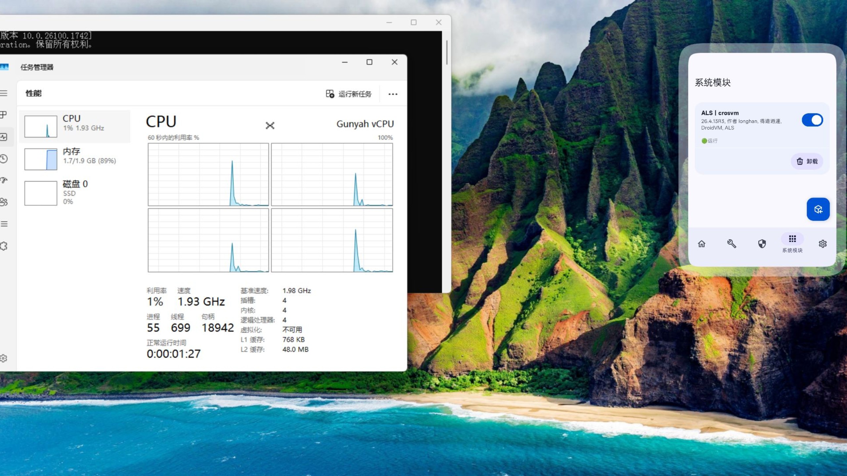
Task: Go to the home tab of module manager
Action: coord(701,244)
